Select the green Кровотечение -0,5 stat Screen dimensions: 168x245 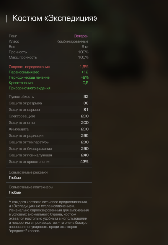click(49, 83)
